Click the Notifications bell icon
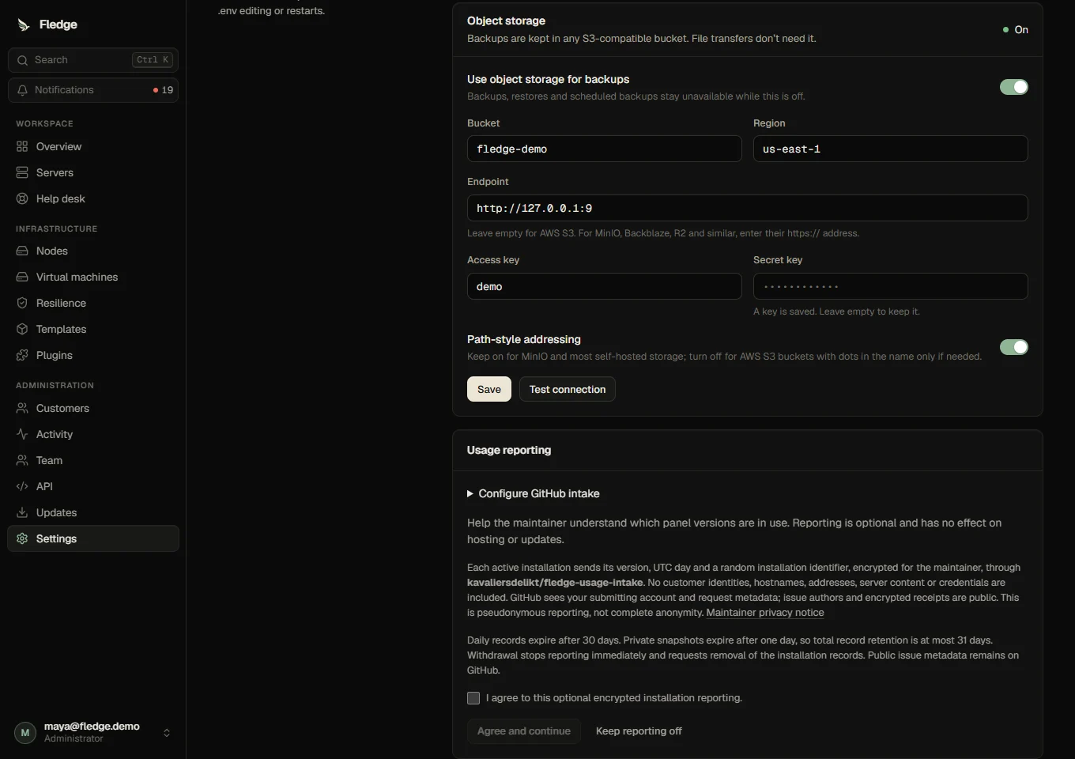This screenshot has height=759, width=1075. pos(22,90)
